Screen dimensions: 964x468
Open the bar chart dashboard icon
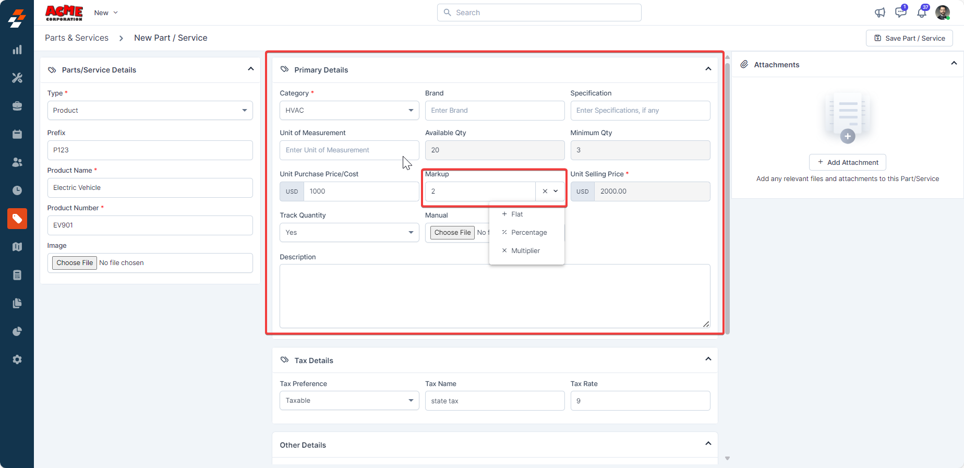pyautogui.click(x=17, y=50)
